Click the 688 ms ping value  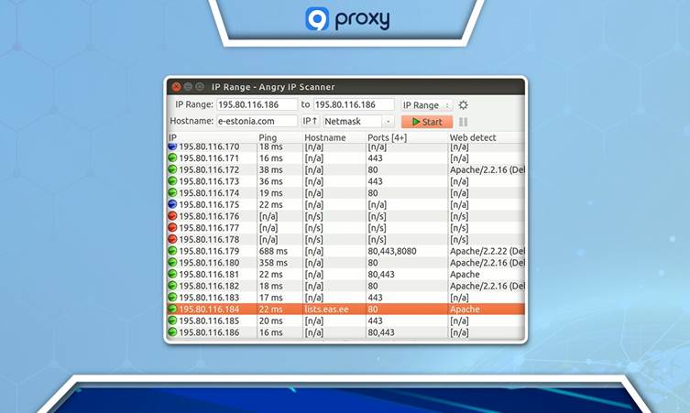point(273,251)
